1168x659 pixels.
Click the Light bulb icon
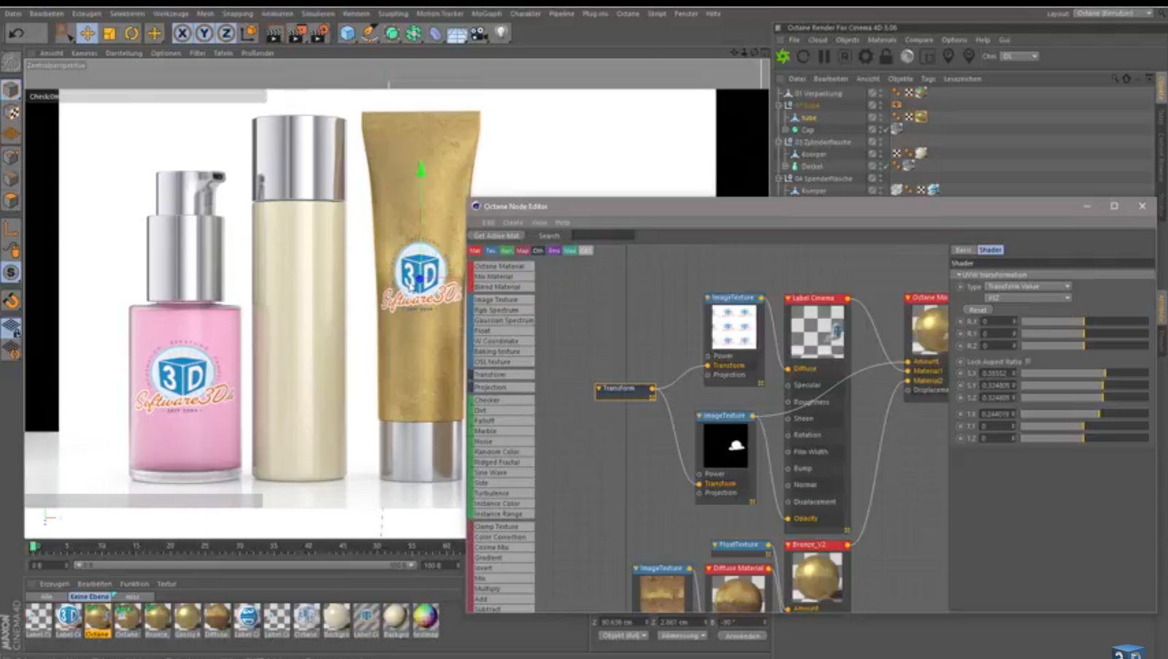(x=501, y=34)
